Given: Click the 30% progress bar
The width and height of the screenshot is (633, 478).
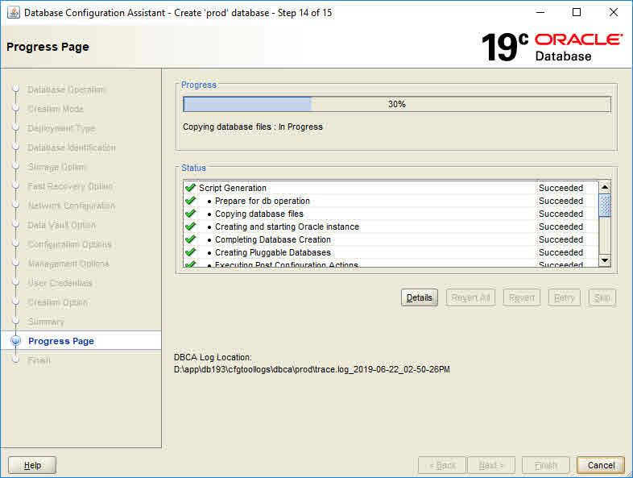Looking at the screenshot, I should [x=396, y=104].
